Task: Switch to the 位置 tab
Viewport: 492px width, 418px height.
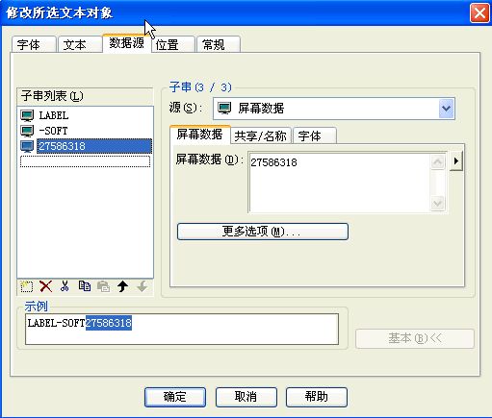Action: [x=173, y=44]
